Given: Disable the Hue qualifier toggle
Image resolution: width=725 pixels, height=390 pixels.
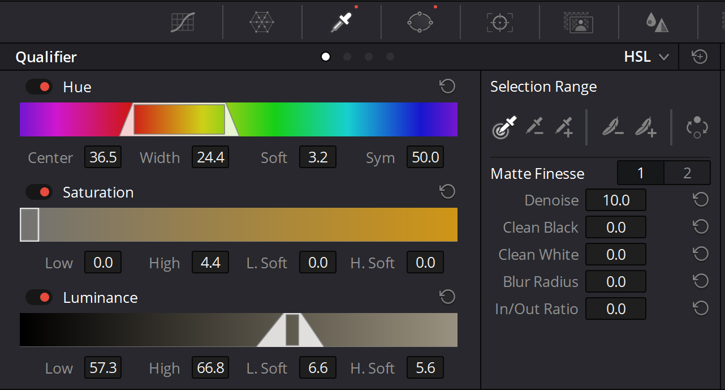Looking at the screenshot, I should [x=39, y=87].
